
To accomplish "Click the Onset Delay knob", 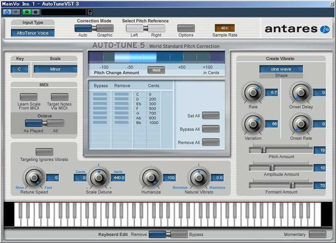I will 301,92.
